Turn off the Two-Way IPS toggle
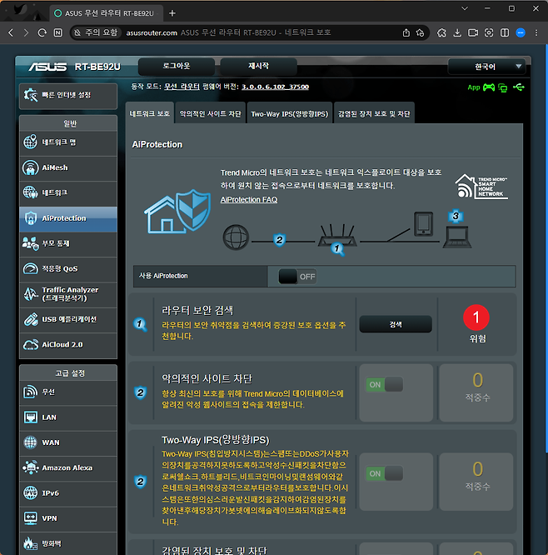The image size is (548, 555). pos(384,473)
